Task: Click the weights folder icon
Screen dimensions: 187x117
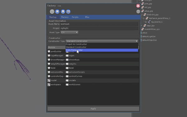Action: [67, 64]
